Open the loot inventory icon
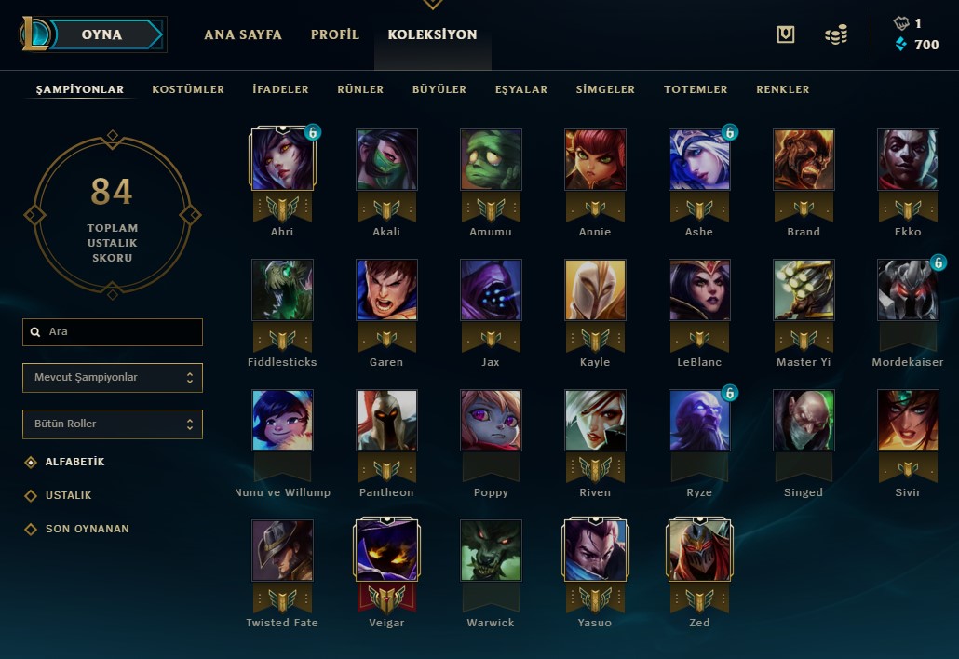 pos(785,34)
